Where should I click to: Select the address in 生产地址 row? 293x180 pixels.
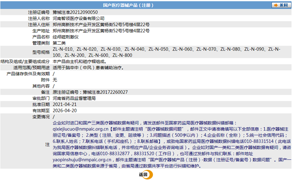click(101, 31)
